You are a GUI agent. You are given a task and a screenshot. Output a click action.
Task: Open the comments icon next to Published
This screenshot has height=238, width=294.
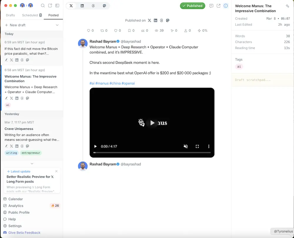211,6
